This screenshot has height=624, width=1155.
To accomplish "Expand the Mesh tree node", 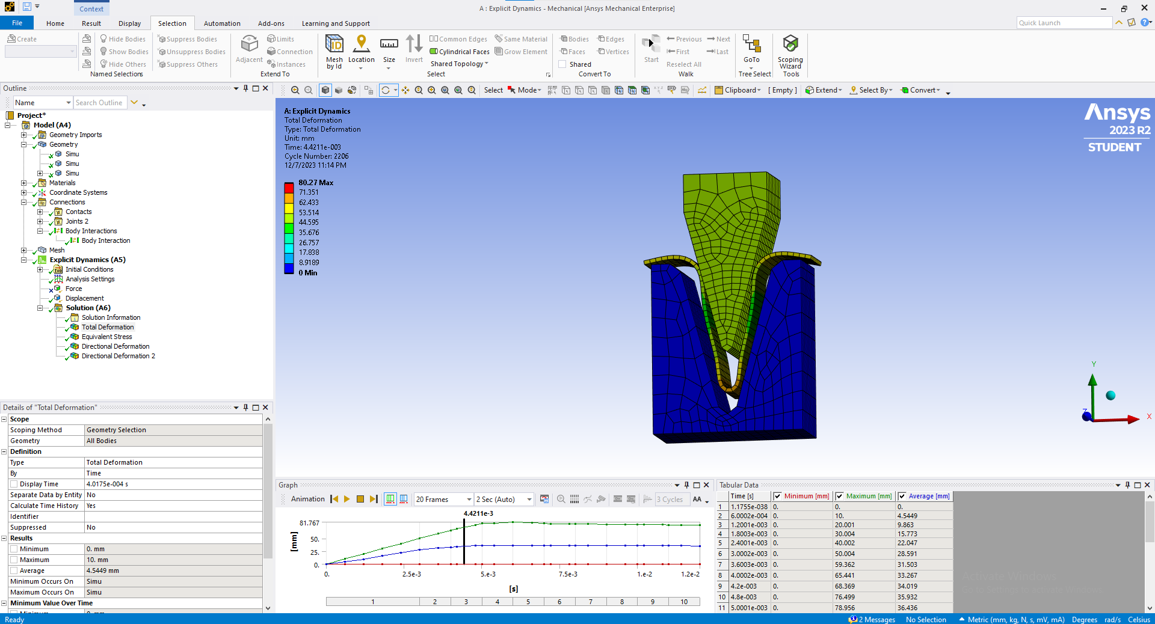I will point(24,250).
